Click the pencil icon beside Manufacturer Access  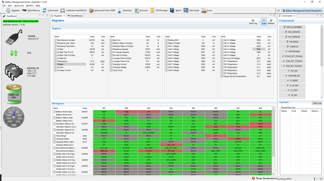(55, 40)
